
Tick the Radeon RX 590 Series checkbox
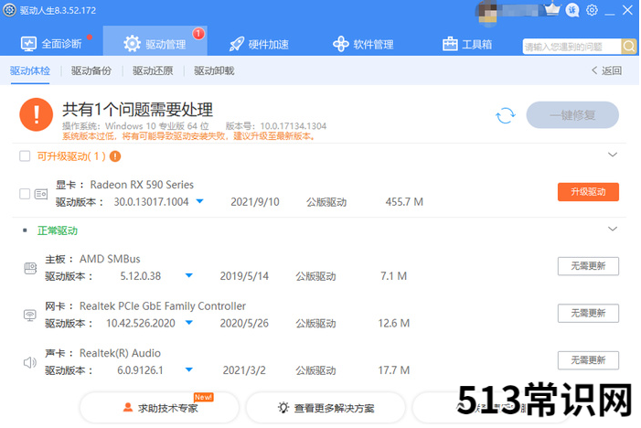click(25, 194)
